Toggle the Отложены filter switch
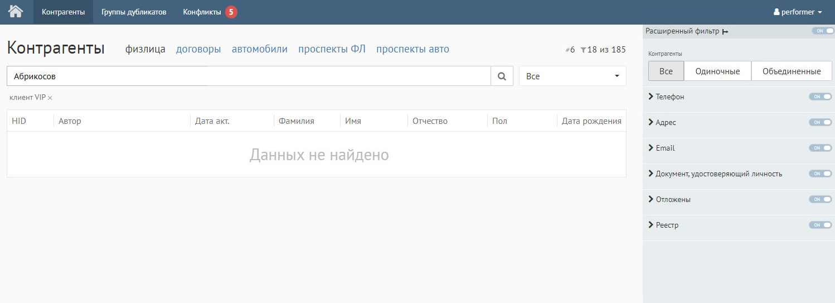The height and width of the screenshot is (303, 835). (820, 199)
